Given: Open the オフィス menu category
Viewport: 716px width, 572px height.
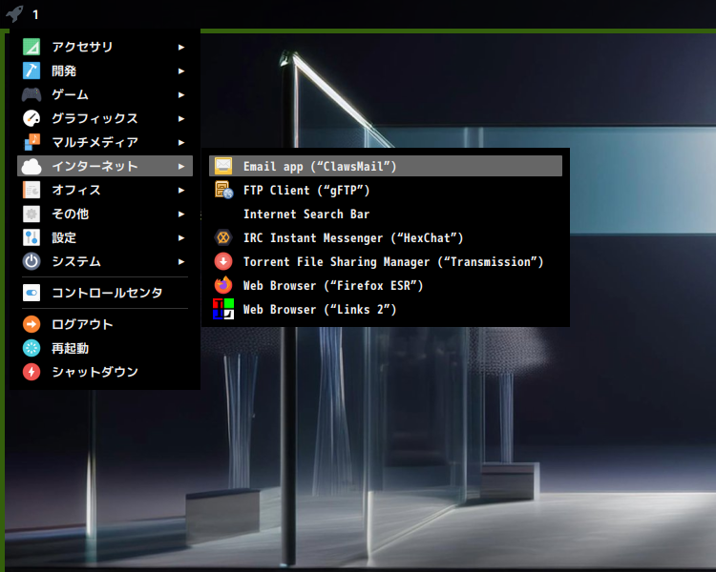Looking at the screenshot, I should 105,190.
